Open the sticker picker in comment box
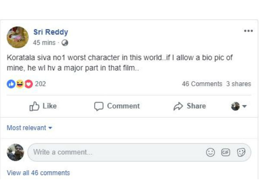 point(241,153)
